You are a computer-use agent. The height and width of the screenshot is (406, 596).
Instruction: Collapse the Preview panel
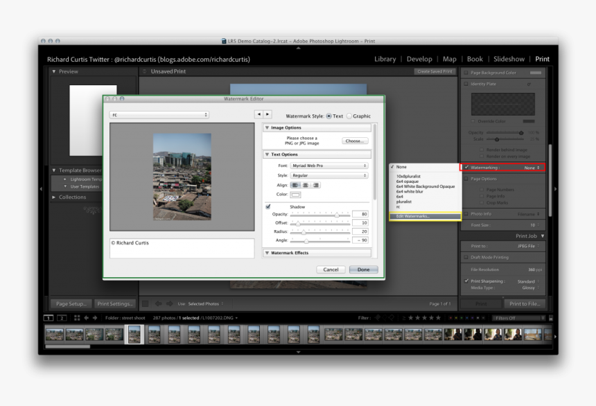pyautogui.click(x=54, y=71)
